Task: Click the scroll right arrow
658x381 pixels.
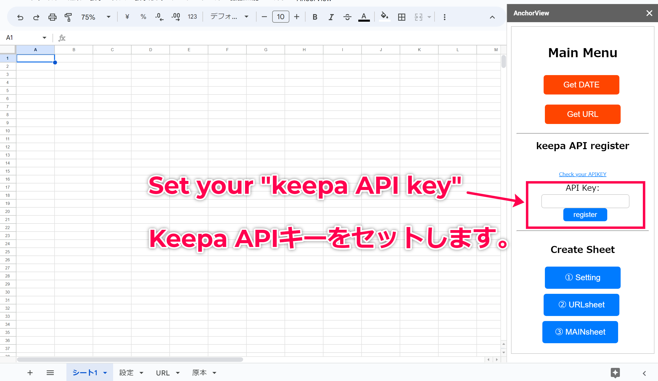Action: click(497, 360)
